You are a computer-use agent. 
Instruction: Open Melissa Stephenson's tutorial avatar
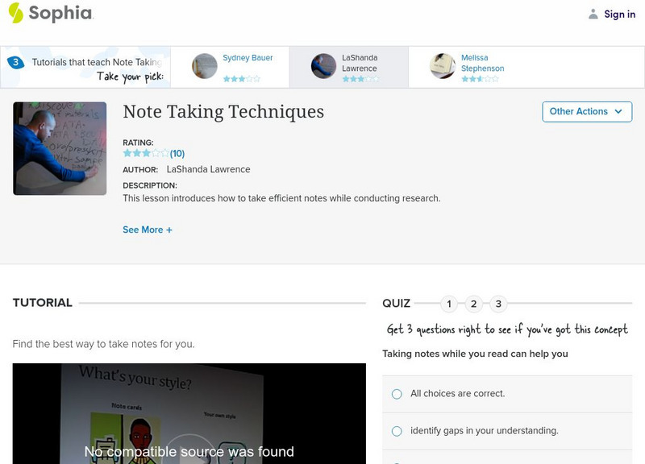pyautogui.click(x=443, y=66)
